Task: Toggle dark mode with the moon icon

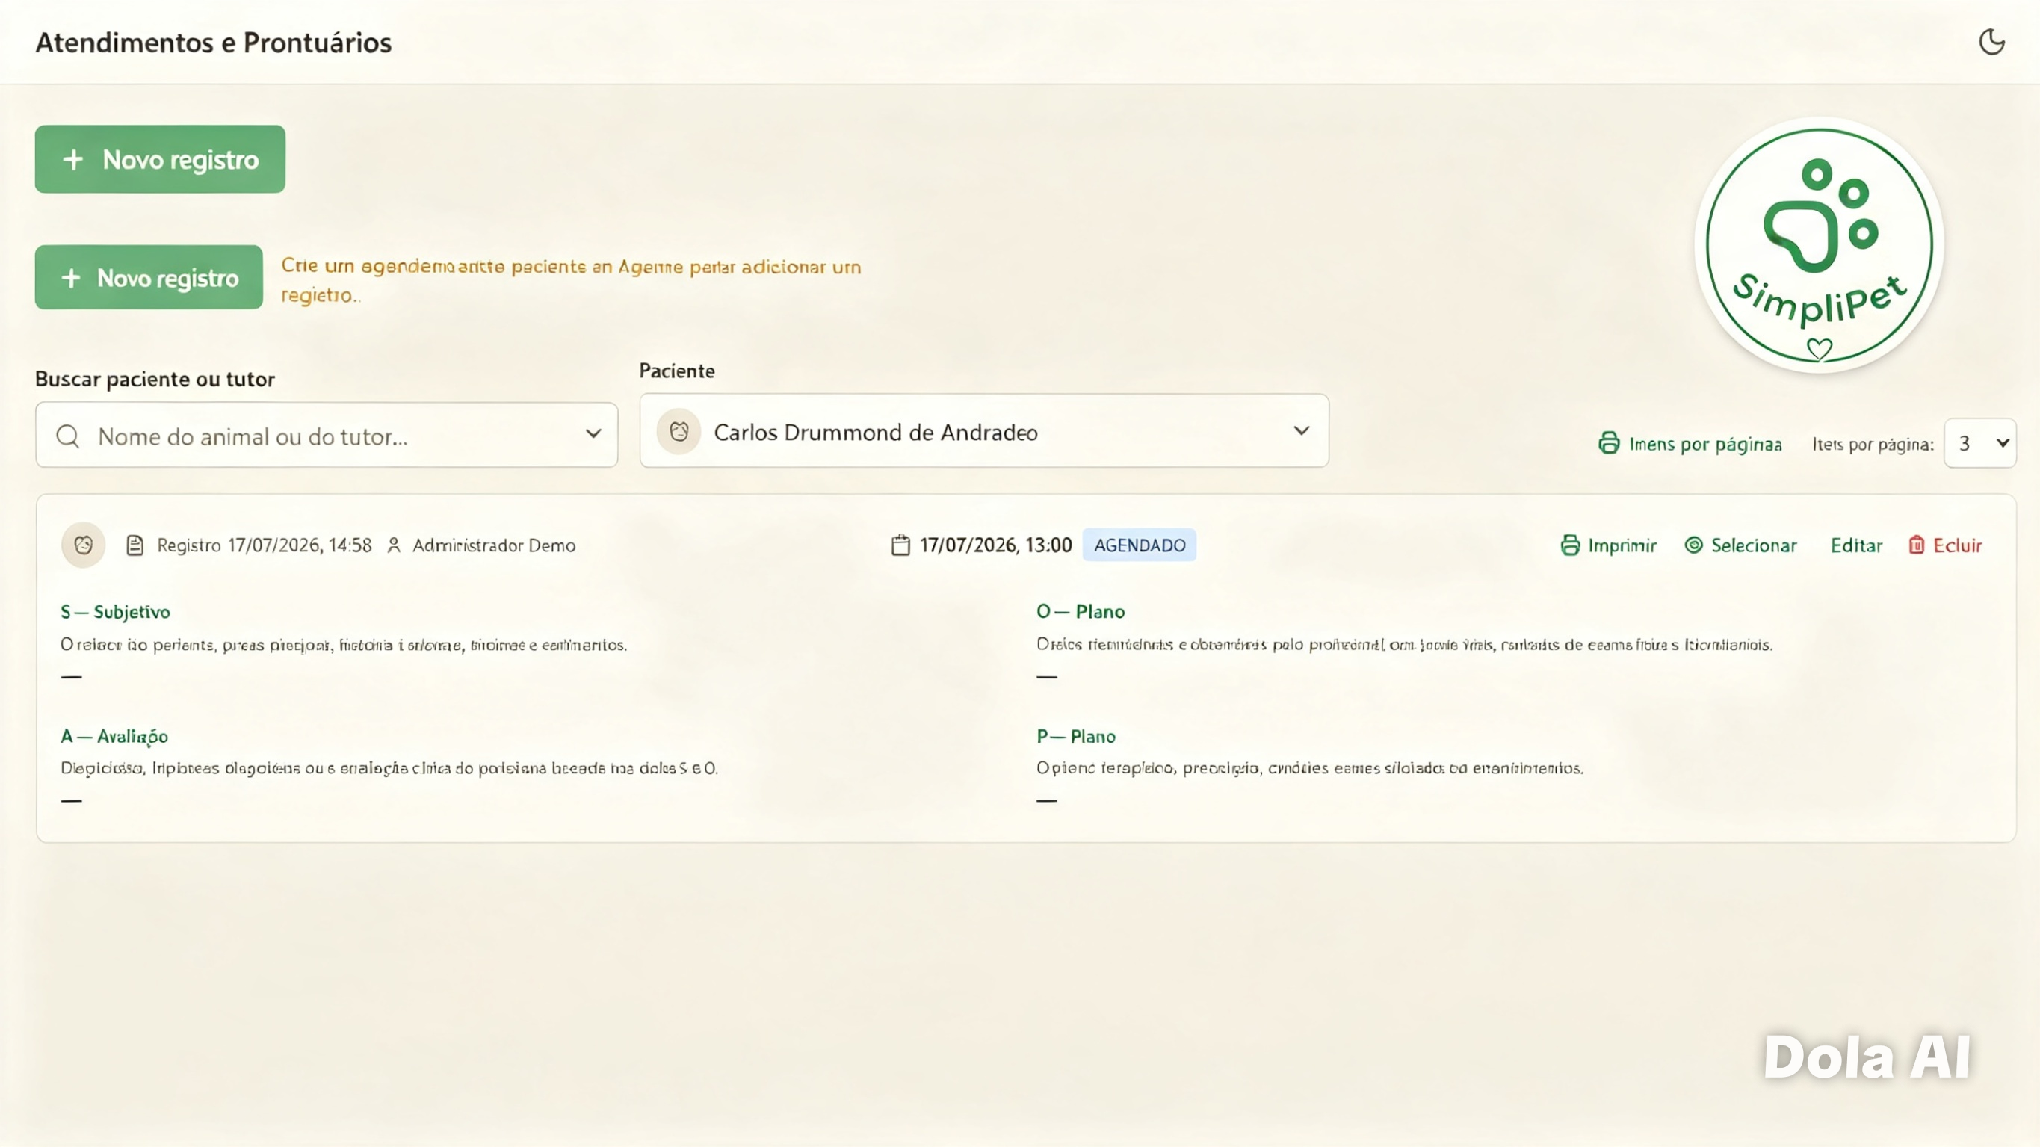Action: (1991, 42)
